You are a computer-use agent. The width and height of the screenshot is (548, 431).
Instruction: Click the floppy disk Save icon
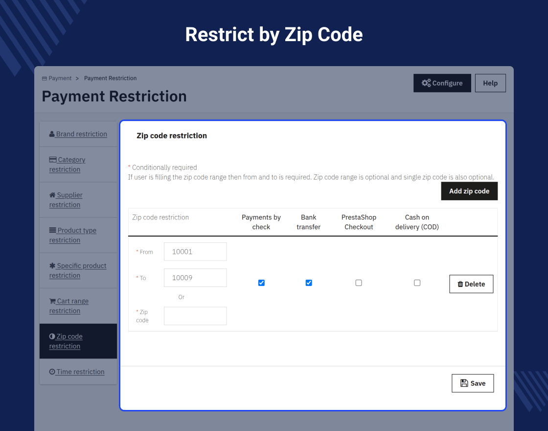pyautogui.click(x=464, y=383)
